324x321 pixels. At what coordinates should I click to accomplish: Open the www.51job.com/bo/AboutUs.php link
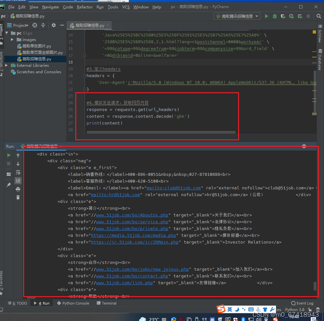click(x=132, y=215)
